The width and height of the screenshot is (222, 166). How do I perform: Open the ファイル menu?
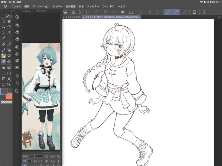(16, 7)
